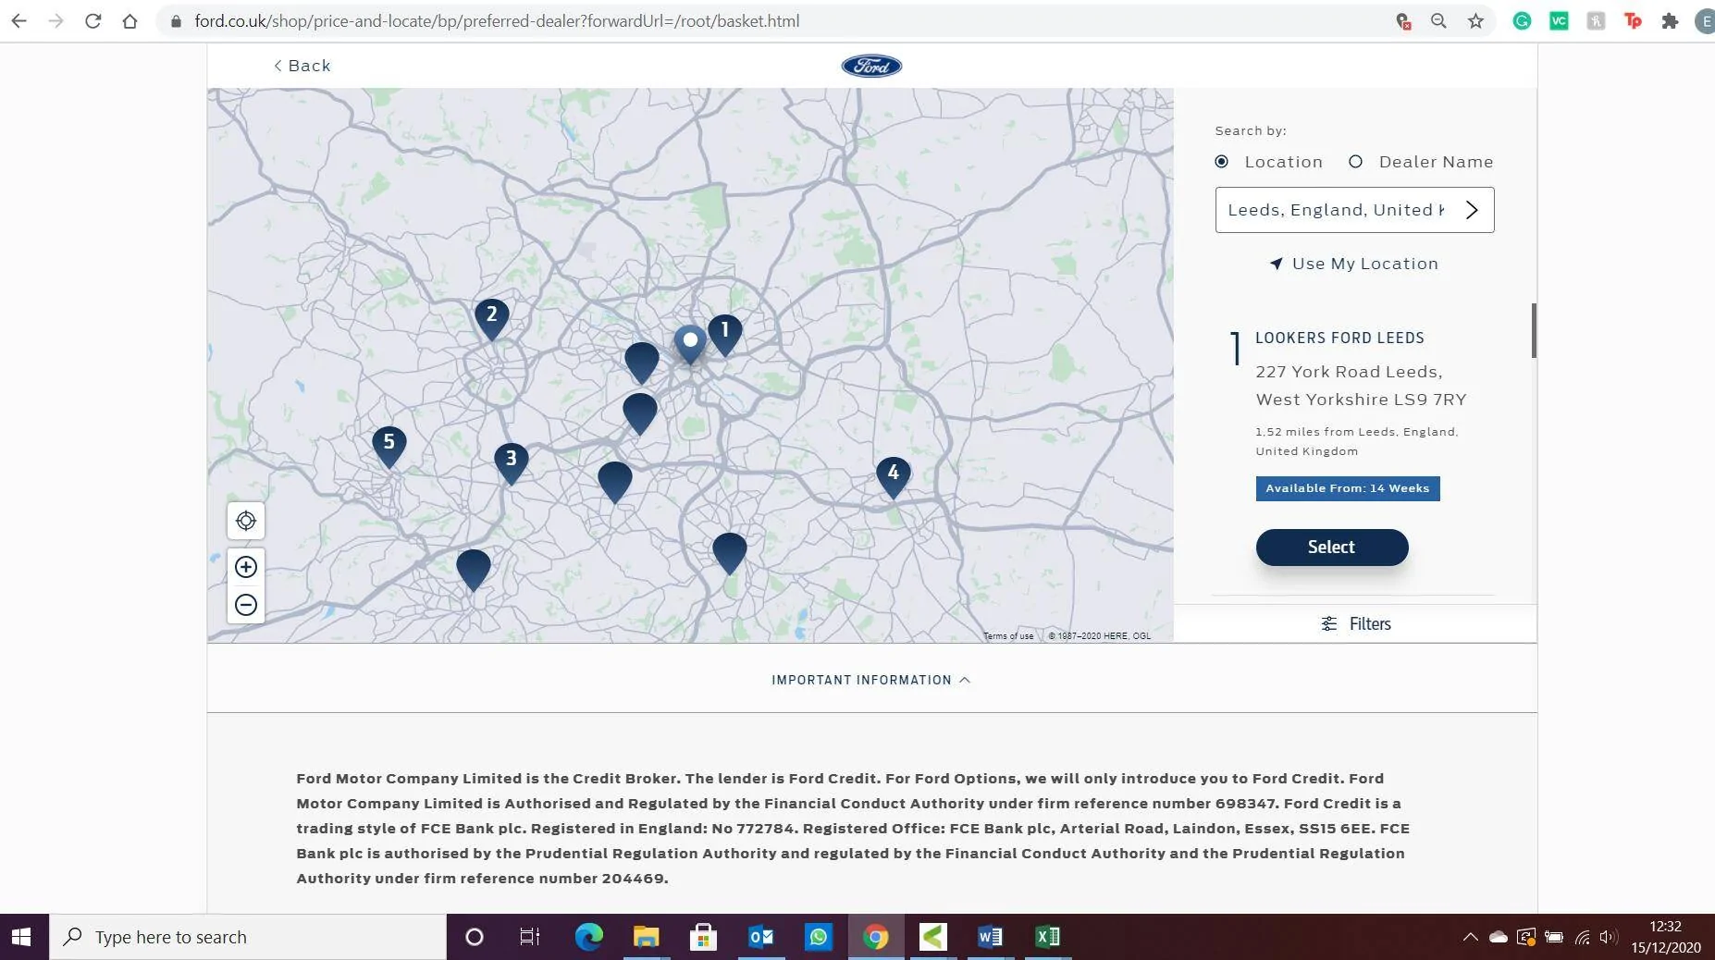The width and height of the screenshot is (1715, 960).
Task: Open Windows Start menu
Action: (x=21, y=937)
